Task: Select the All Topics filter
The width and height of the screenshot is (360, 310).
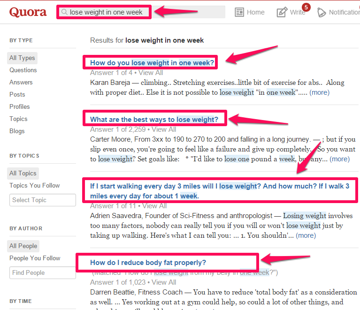Action: 23,173
